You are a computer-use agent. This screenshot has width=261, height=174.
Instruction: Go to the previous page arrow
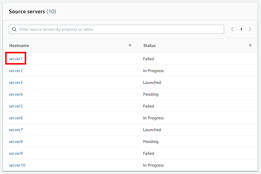(233, 29)
